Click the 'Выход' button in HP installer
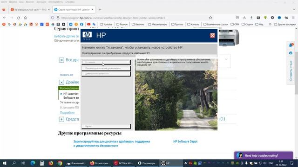The height and width of the screenshot is (167, 298). pos(106,126)
